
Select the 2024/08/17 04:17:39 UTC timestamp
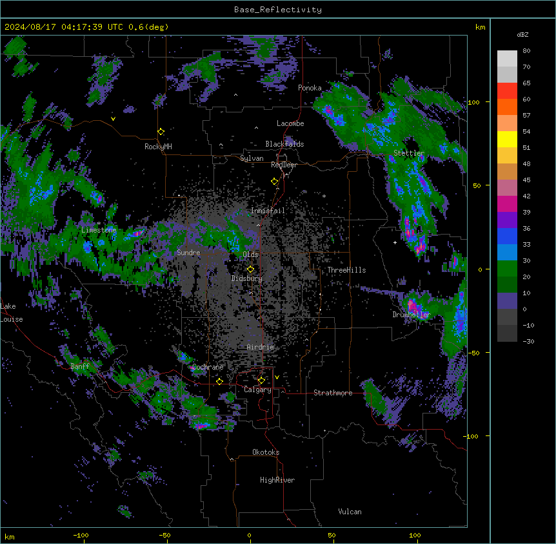pyautogui.click(x=64, y=27)
